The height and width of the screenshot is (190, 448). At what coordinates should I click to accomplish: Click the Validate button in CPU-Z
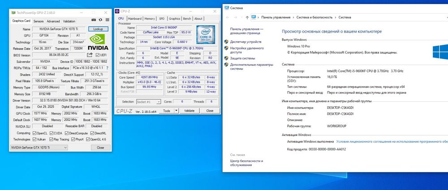click(189, 111)
